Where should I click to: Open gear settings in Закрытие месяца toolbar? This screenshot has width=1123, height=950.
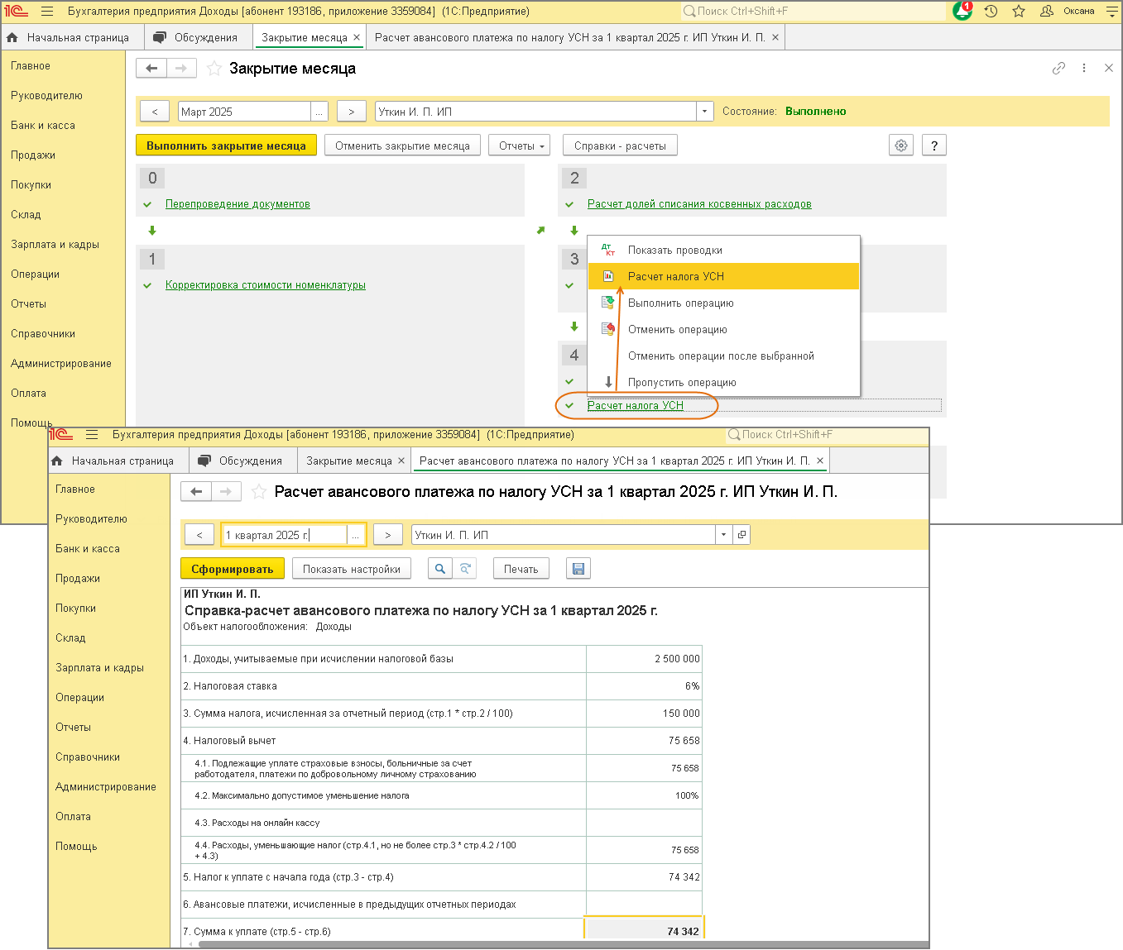click(x=901, y=146)
